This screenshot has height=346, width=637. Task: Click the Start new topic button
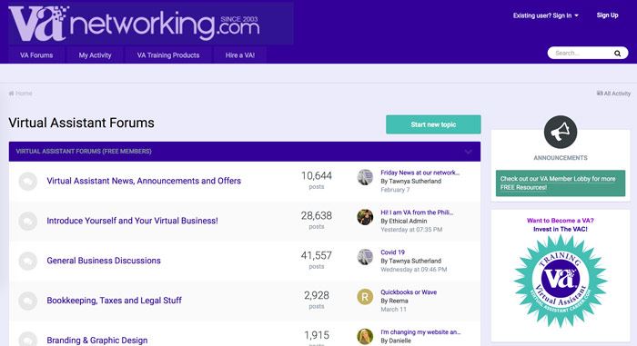pos(433,124)
